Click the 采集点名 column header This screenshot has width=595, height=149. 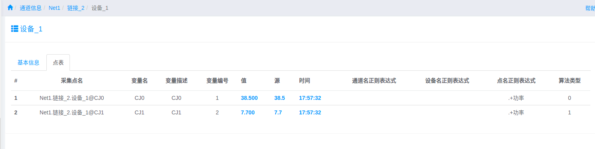pos(72,81)
